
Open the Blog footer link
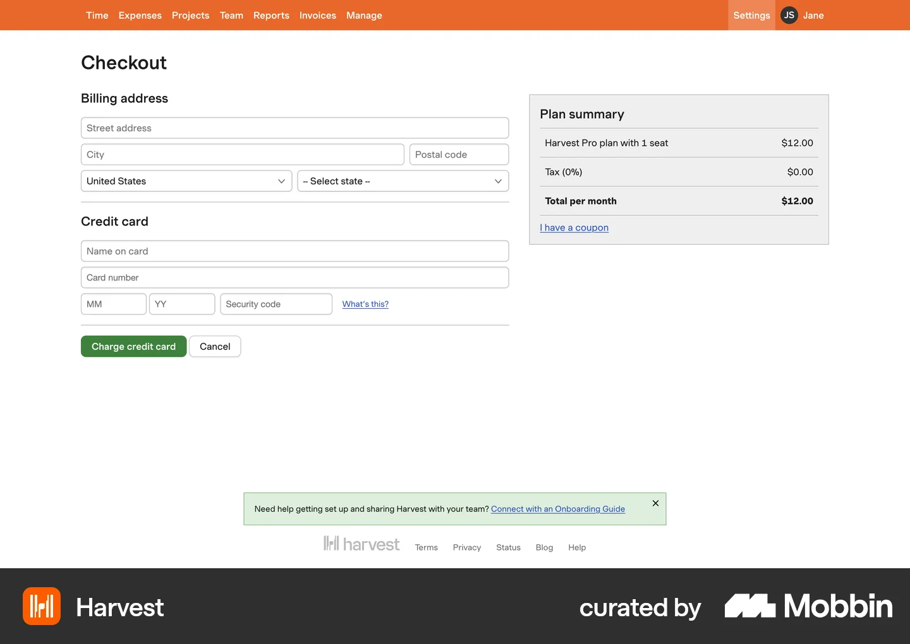pyautogui.click(x=544, y=547)
